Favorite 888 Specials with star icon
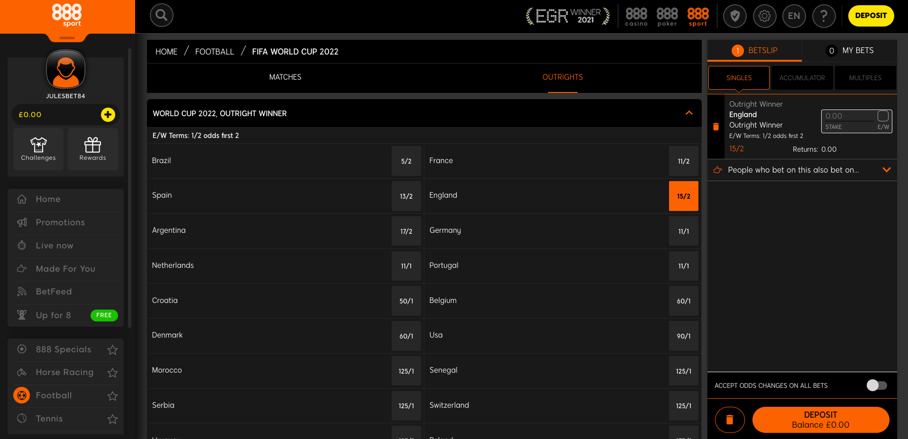The height and width of the screenshot is (439, 908). pos(112,350)
